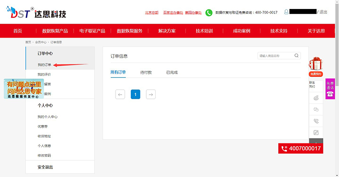Image resolution: width=339 pixels, height=177 pixels.
Task: Open 修改密码 in sidebar
Action: pyautogui.click(x=44, y=156)
